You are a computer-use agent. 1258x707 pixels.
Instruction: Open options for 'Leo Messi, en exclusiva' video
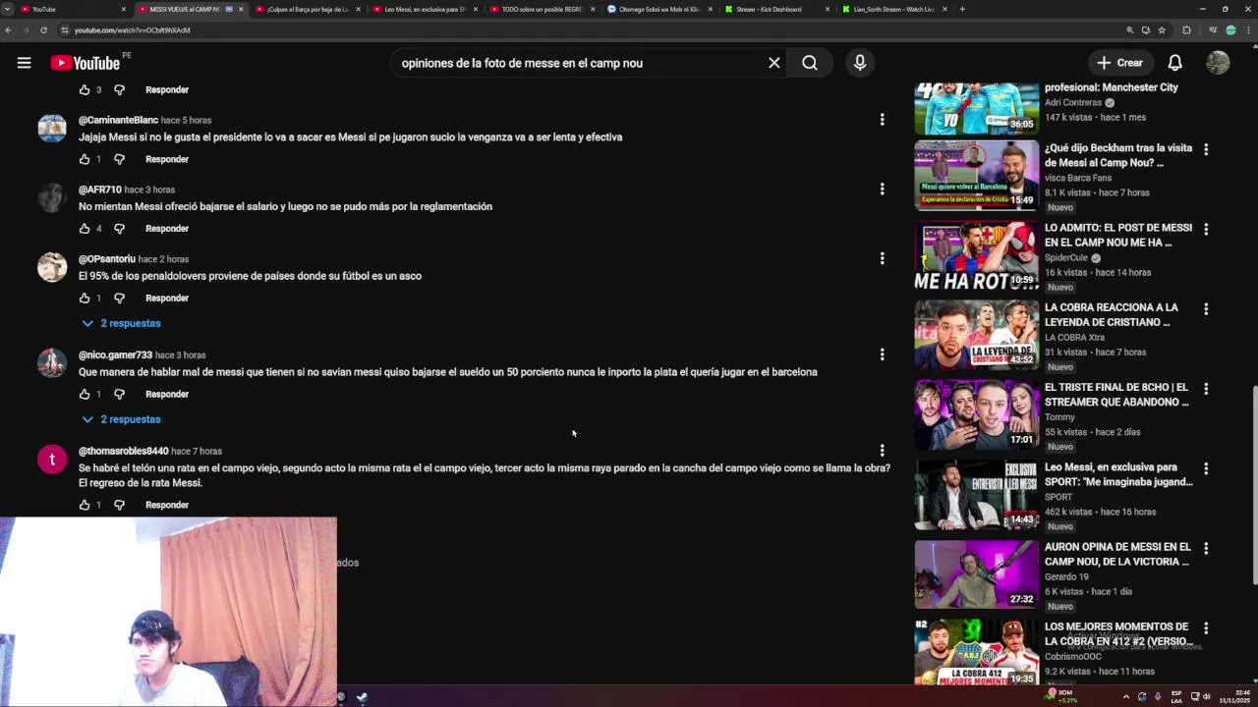click(1206, 468)
